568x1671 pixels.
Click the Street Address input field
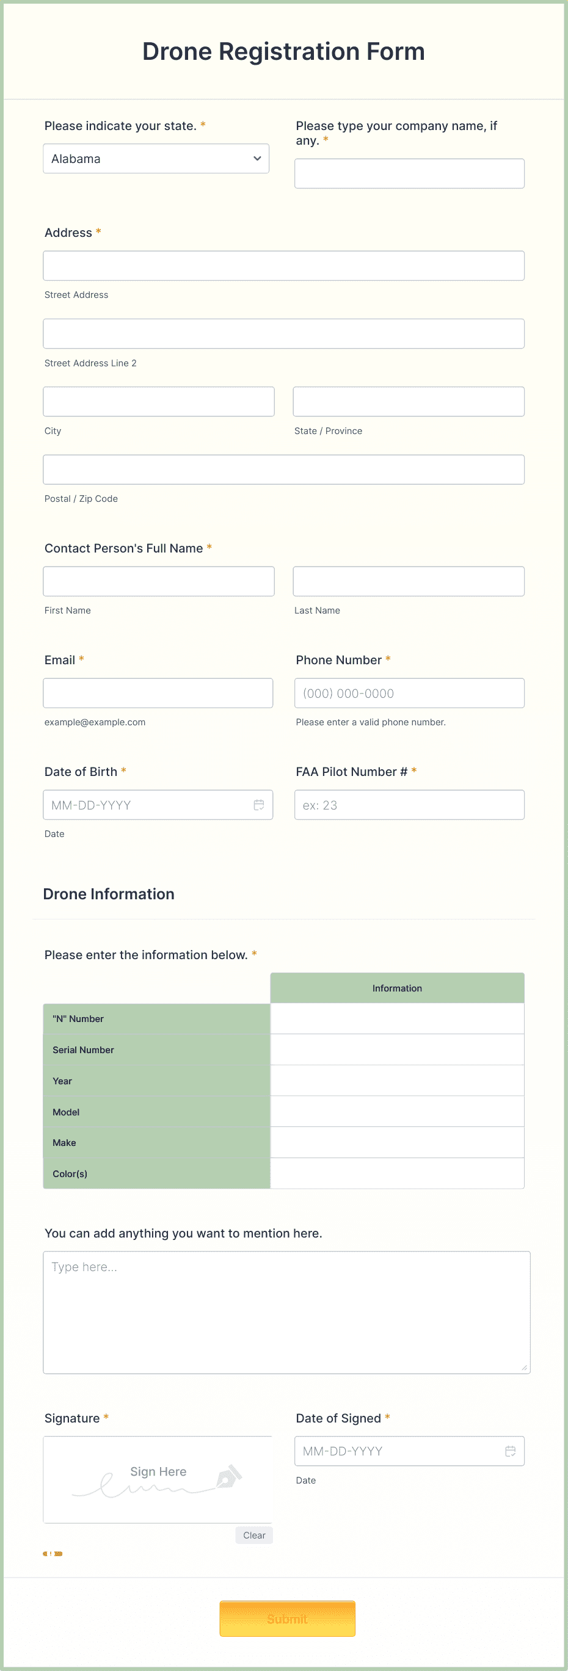[283, 266]
